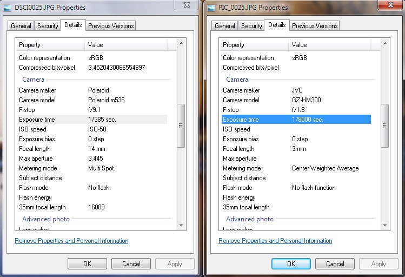Switch to Security tab in DSCI0025.JPG window
The width and height of the screenshot is (405, 277).
click(48, 26)
